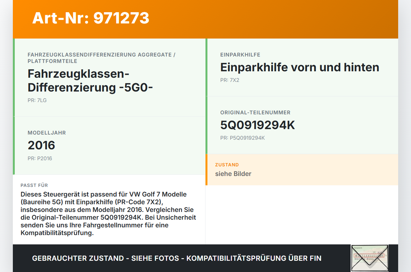Click the Einparkhilfe vorn und hinten heading
Viewport: 411px width, 272px height.
coord(299,67)
